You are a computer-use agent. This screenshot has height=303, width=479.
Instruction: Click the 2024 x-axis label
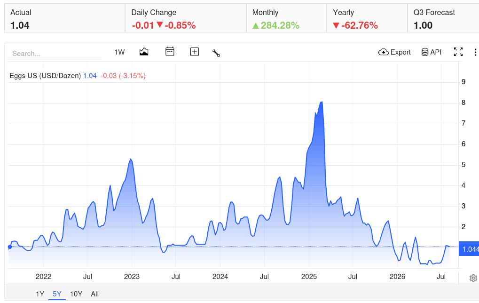tap(220, 277)
